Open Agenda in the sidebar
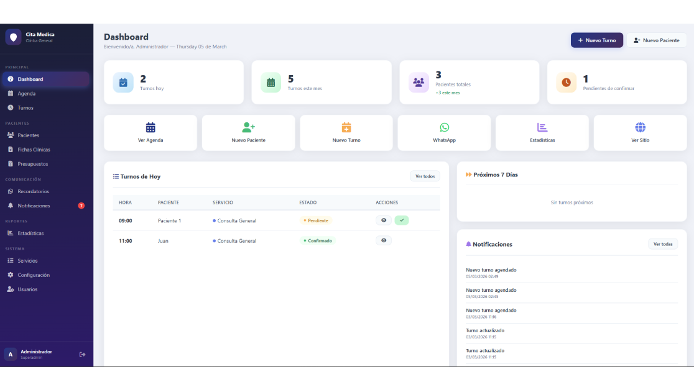The image size is (694, 390). [27, 94]
